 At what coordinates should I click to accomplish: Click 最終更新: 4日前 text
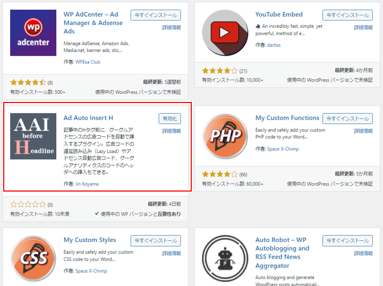click(x=164, y=204)
